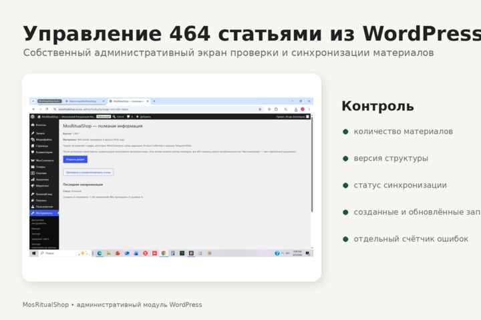The image size is (481, 320).
Task: Reload the page with the refresh icon
Action: (x=47, y=109)
